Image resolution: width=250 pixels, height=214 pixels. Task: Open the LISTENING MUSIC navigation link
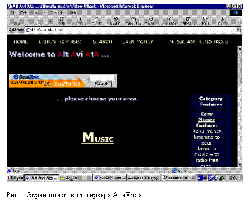coord(60,42)
